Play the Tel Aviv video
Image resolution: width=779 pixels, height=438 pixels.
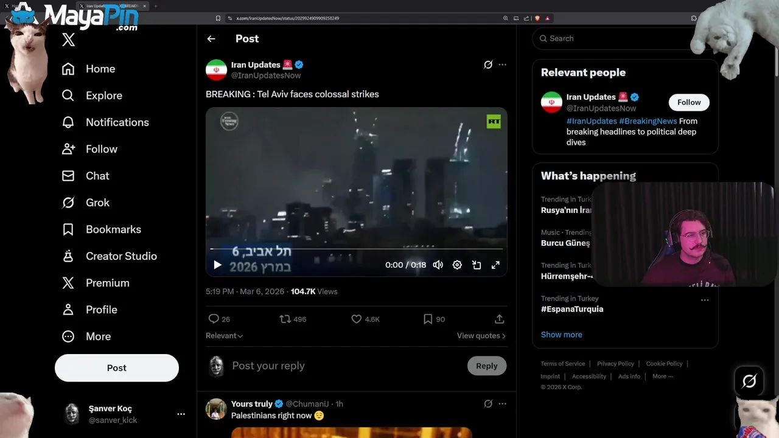[217, 265]
